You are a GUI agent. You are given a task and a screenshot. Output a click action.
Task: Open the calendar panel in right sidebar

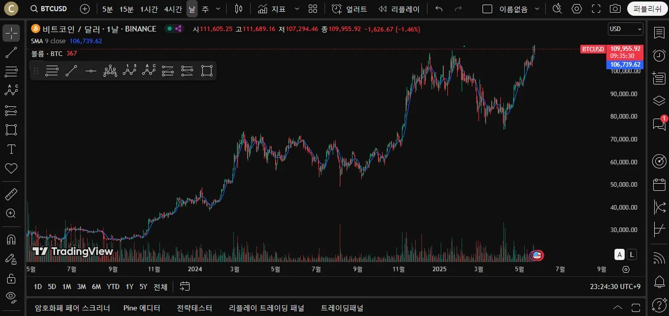point(659,184)
